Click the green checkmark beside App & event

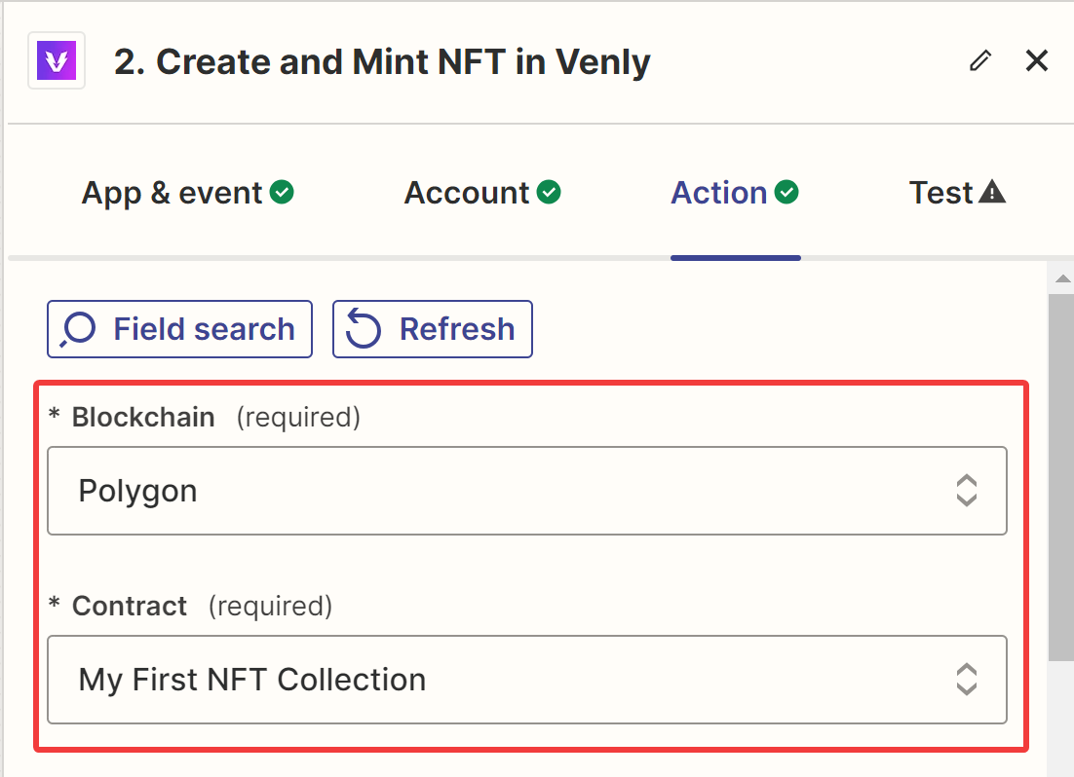[x=282, y=193]
